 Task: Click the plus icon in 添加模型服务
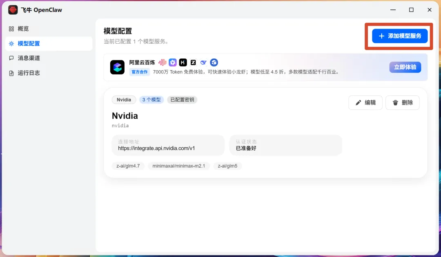point(381,36)
